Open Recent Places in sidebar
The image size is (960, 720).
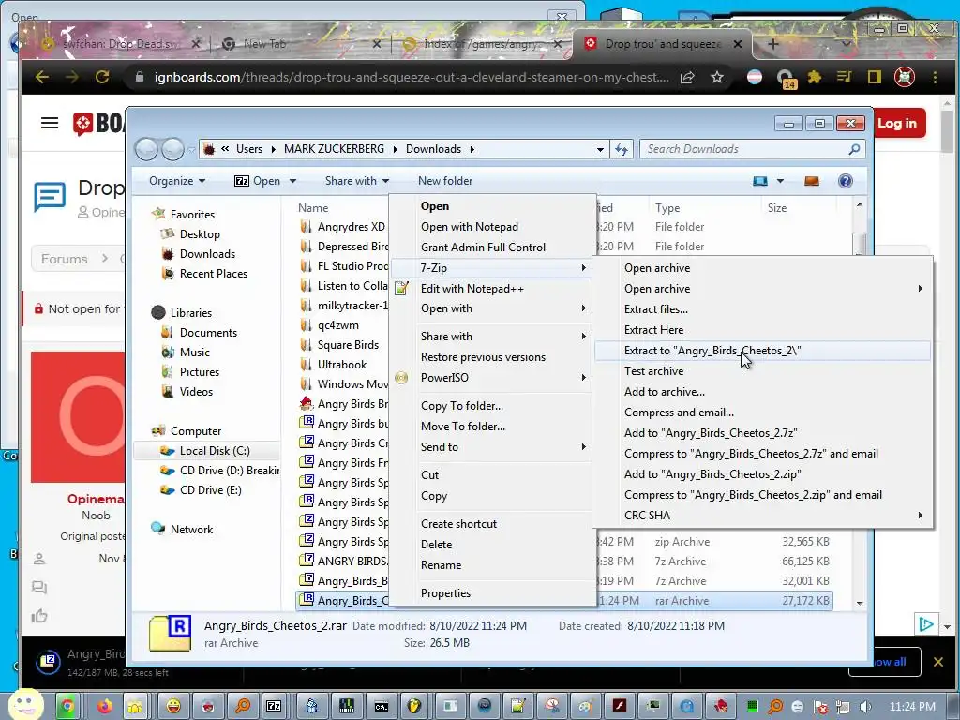213,274
